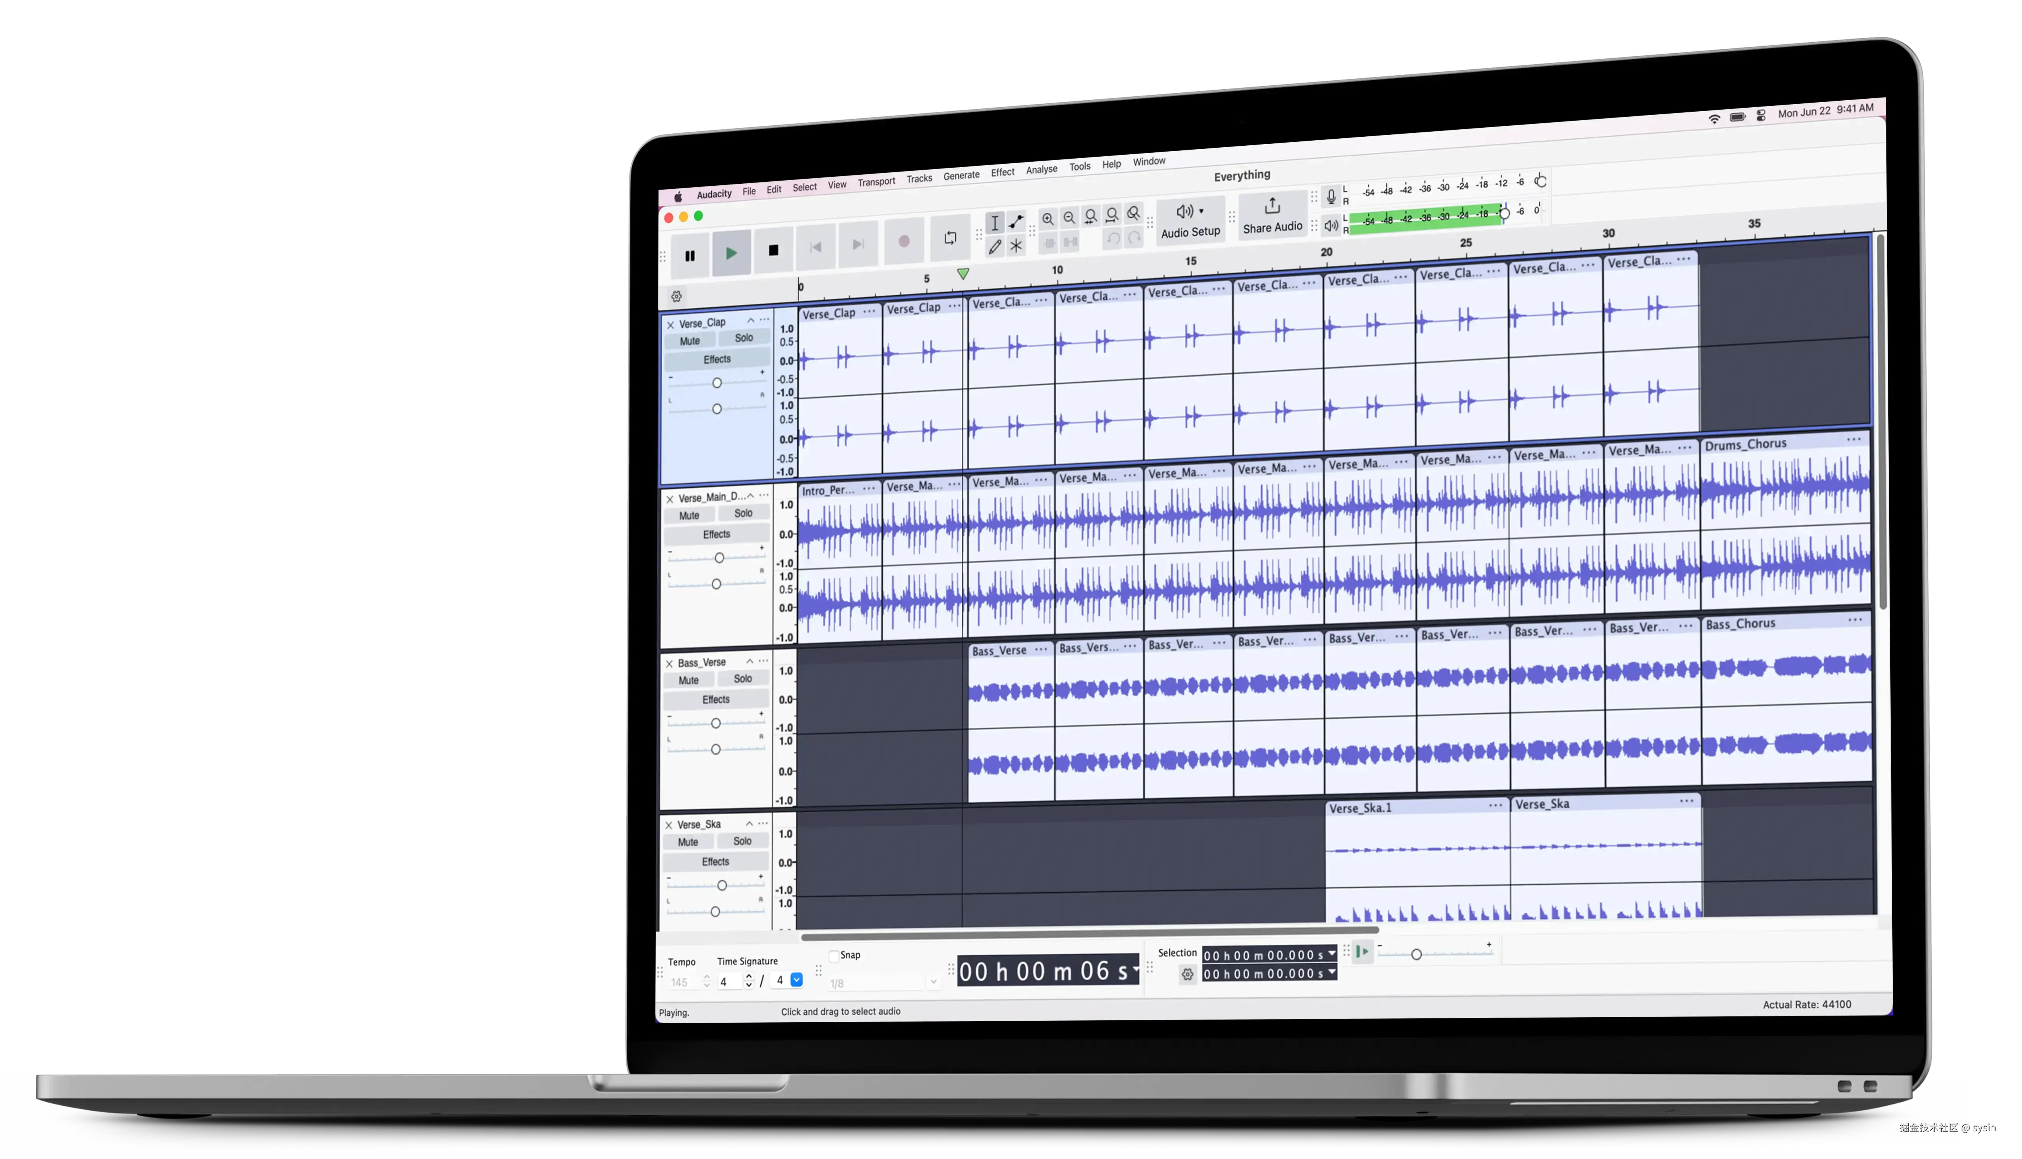The image size is (2022, 1159).
Task: Open the Effect menu
Action: click(x=1003, y=172)
